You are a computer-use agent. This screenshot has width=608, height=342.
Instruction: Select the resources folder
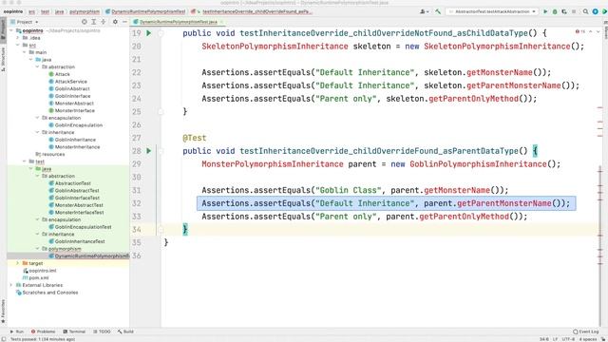coord(50,155)
